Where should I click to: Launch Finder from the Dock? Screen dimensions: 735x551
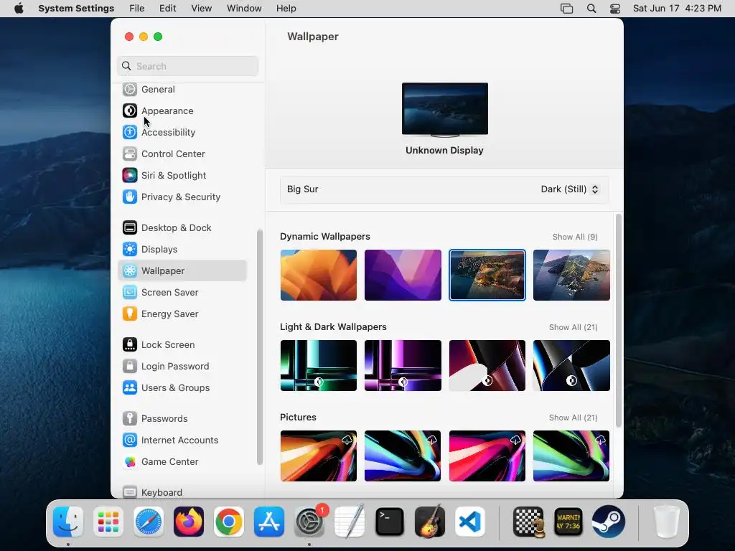point(68,522)
